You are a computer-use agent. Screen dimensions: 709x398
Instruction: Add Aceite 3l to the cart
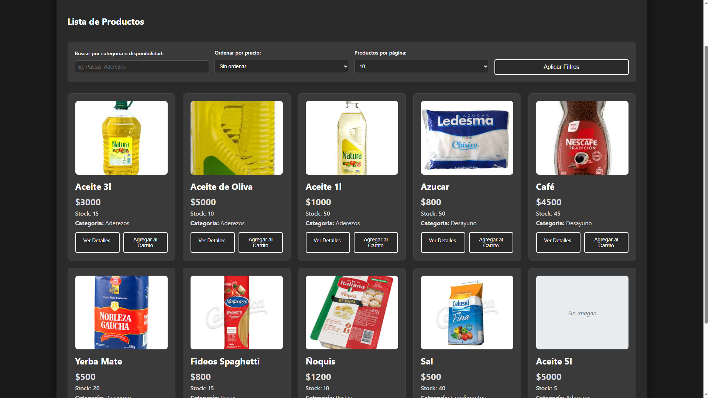[x=145, y=242]
